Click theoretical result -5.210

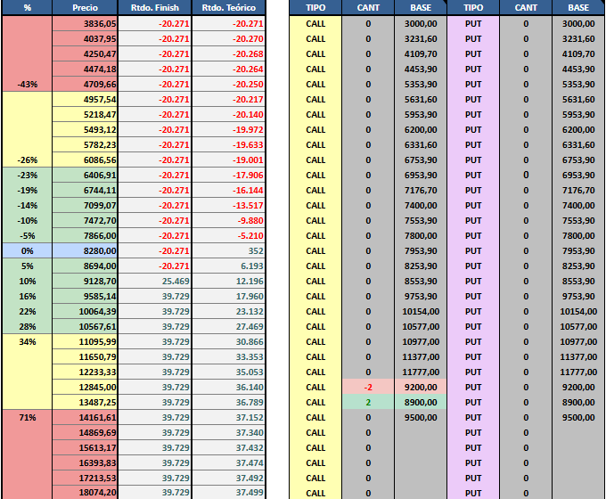coord(228,236)
